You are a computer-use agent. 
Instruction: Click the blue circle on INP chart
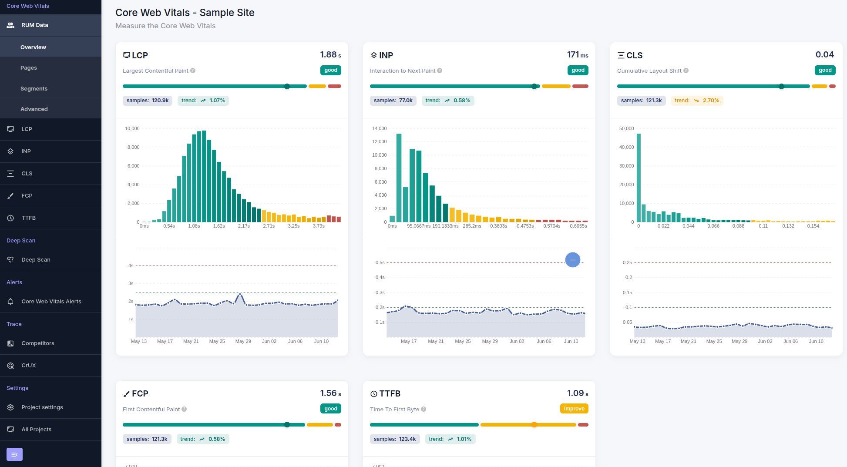[572, 260]
